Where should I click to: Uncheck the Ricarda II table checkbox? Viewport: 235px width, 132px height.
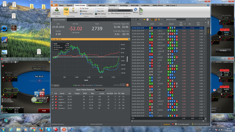(53, 108)
